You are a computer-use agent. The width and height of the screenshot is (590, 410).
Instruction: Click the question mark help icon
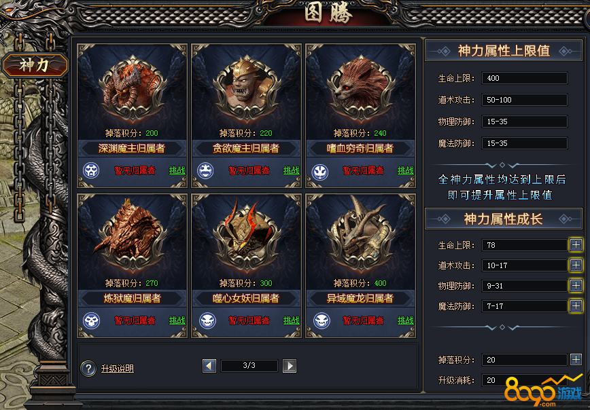(88, 369)
